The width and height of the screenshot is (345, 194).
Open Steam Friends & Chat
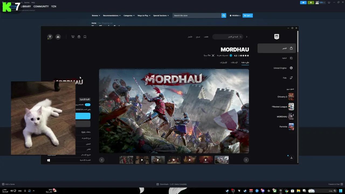(335, 184)
